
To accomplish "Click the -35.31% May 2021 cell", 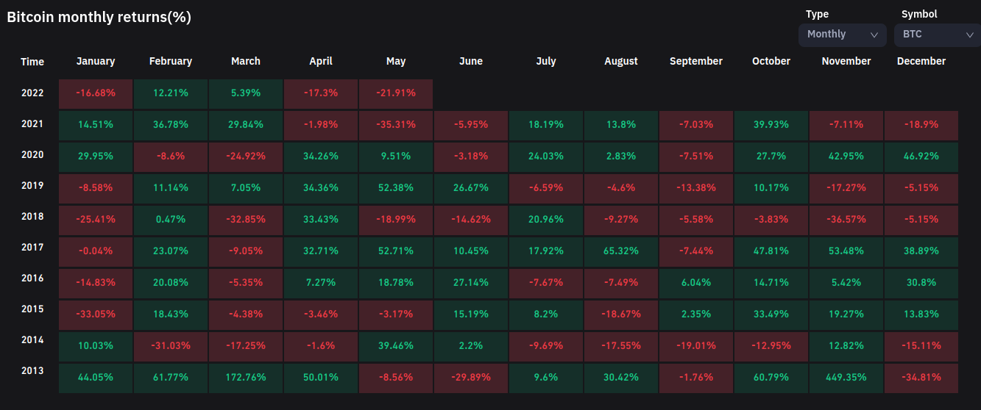I will (396, 126).
